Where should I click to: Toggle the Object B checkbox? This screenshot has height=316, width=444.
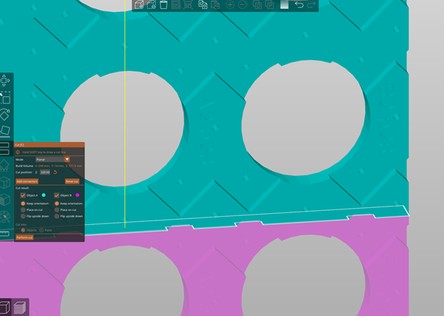click(x=56, y=195)
